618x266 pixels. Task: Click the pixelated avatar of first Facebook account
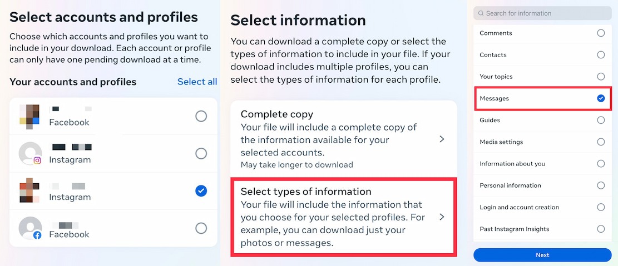[30, 117]
